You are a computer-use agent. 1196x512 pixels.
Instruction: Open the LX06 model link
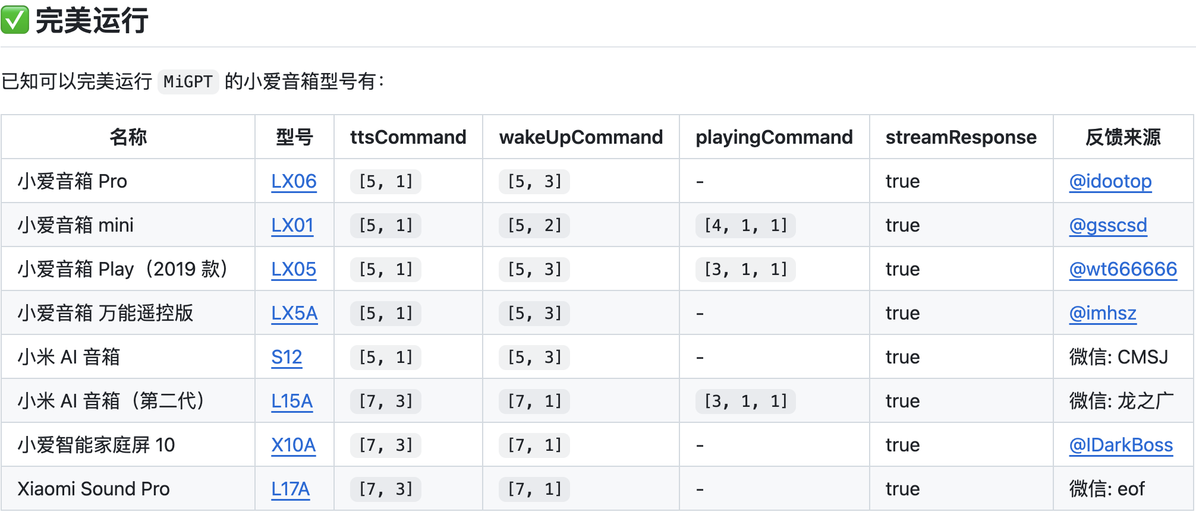(294, 181)
